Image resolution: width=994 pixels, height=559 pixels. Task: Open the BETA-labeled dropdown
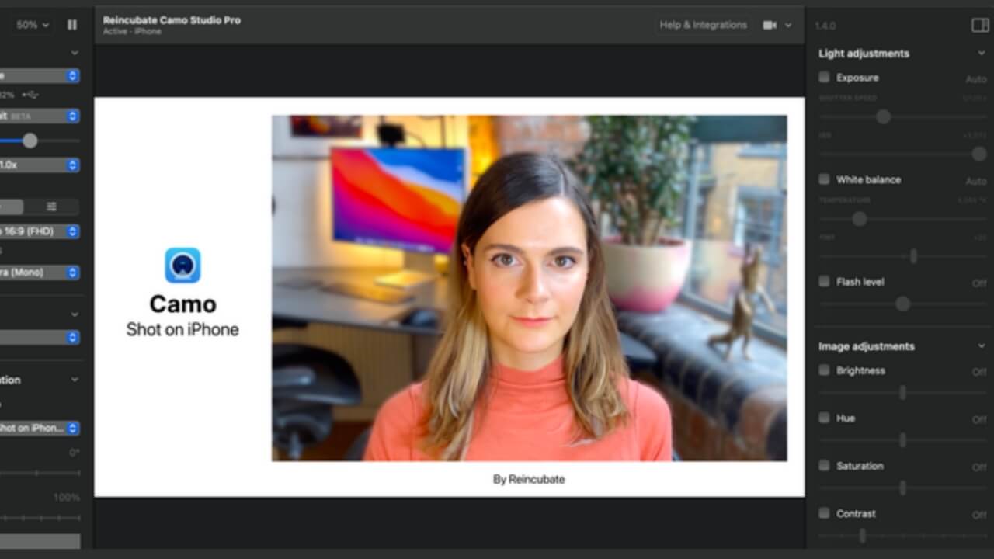[39, 116]
